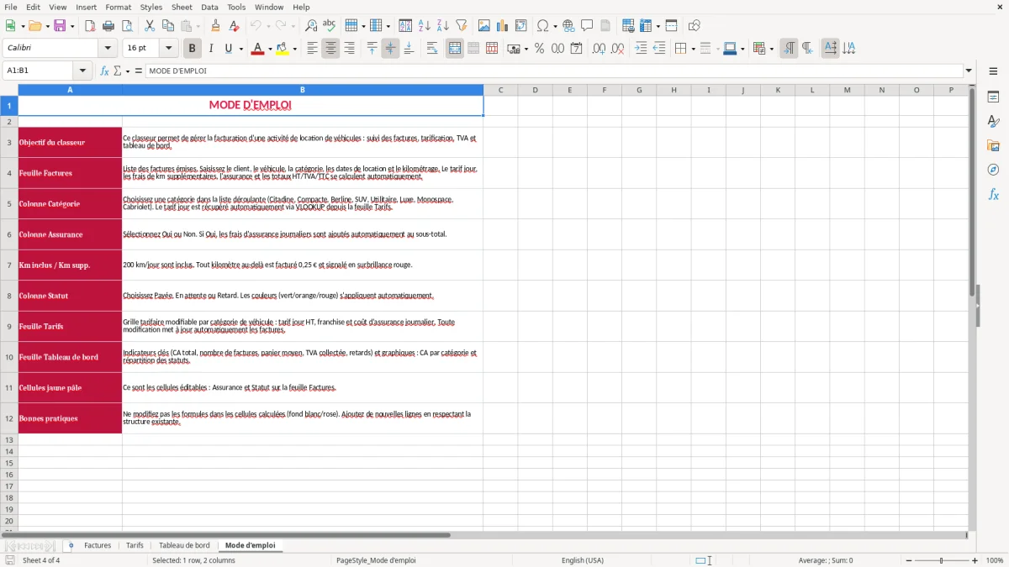Screen dimensions: 1009x567
Task: Insert a chart from the toolbar
Action: point(503,26)
